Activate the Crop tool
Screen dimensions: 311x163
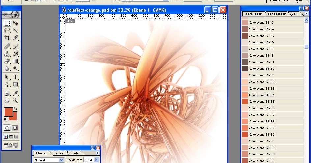click(7, 38)
